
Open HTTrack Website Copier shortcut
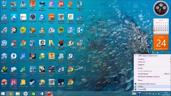tap(52, 71)
